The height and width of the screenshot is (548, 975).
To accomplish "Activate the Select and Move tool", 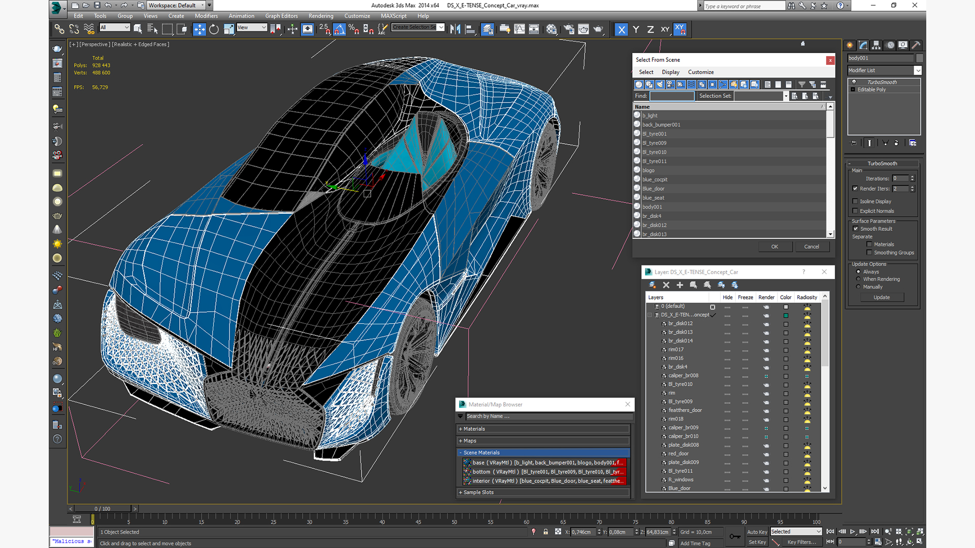I will point(199,29).
